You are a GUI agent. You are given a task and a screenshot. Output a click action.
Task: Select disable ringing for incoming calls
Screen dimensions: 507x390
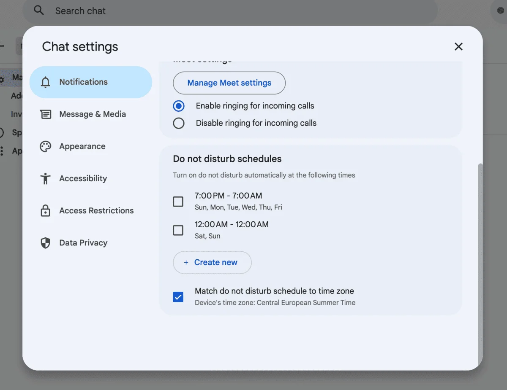pyautogui.click(x=179, y=123)
